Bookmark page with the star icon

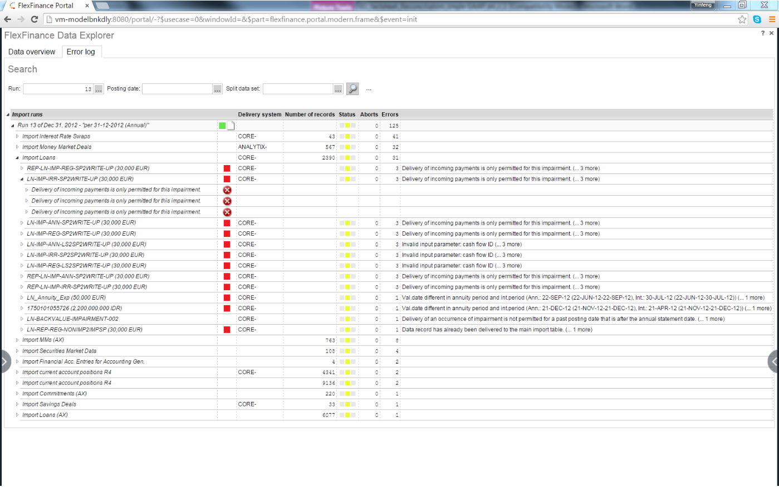click(x=742, y=19)
